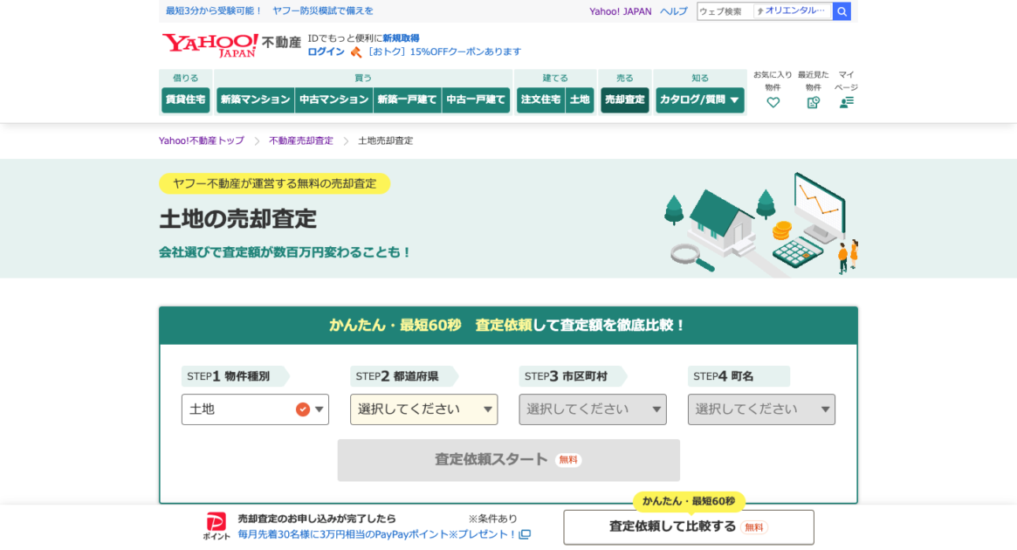Select the 注文住宅 tab
The image size is (1017, 550).
pos(540,100)
